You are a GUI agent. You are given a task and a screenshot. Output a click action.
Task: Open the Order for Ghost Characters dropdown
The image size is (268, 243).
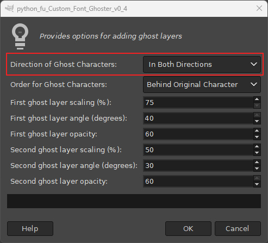click(x=202, y=85)
